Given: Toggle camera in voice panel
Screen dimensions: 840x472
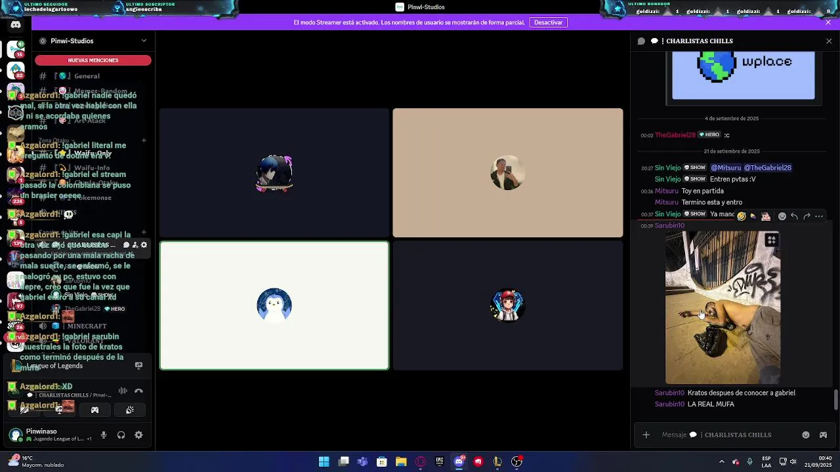Looking at the screenshot, I should pyautogui.click(x=24, y=410).
